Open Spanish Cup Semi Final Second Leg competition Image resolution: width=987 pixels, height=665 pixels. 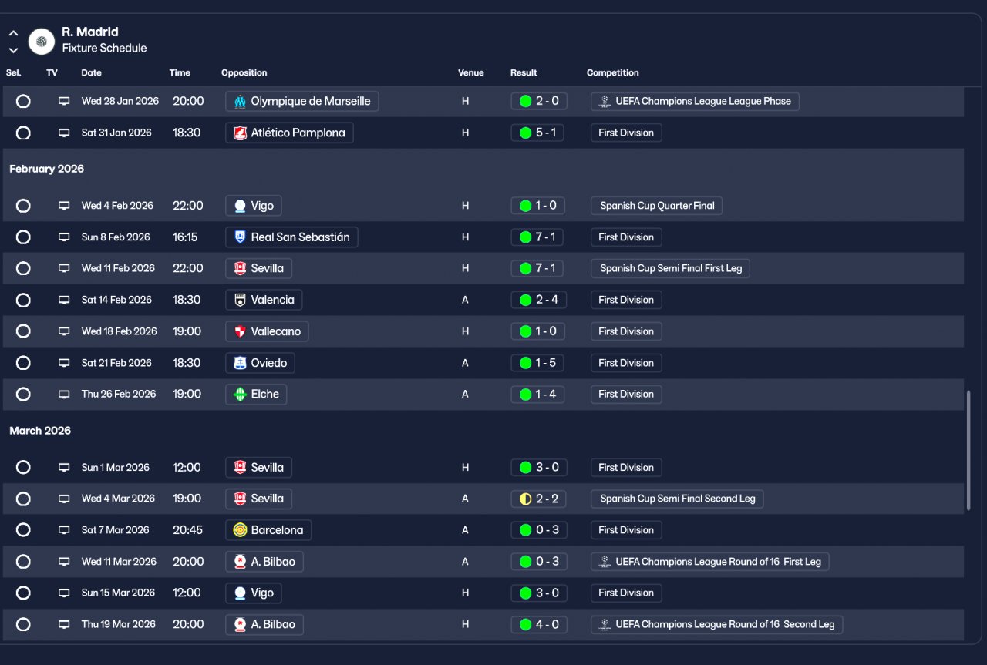[x=677, y=499]
